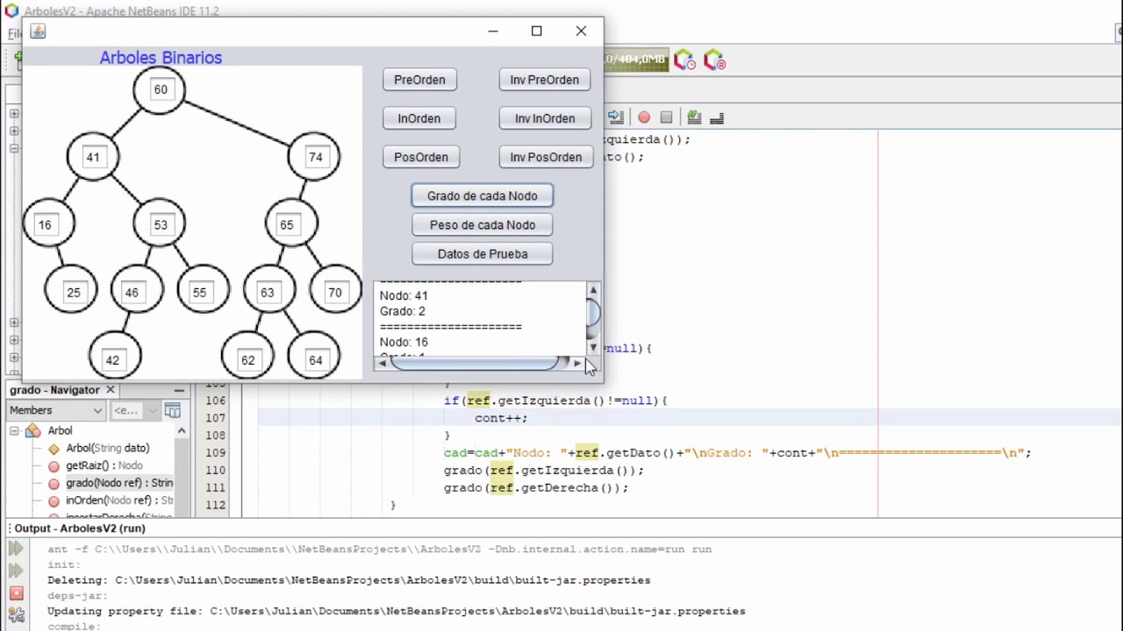Click the horizontal scrollbar thumb in results

[475, 363]
